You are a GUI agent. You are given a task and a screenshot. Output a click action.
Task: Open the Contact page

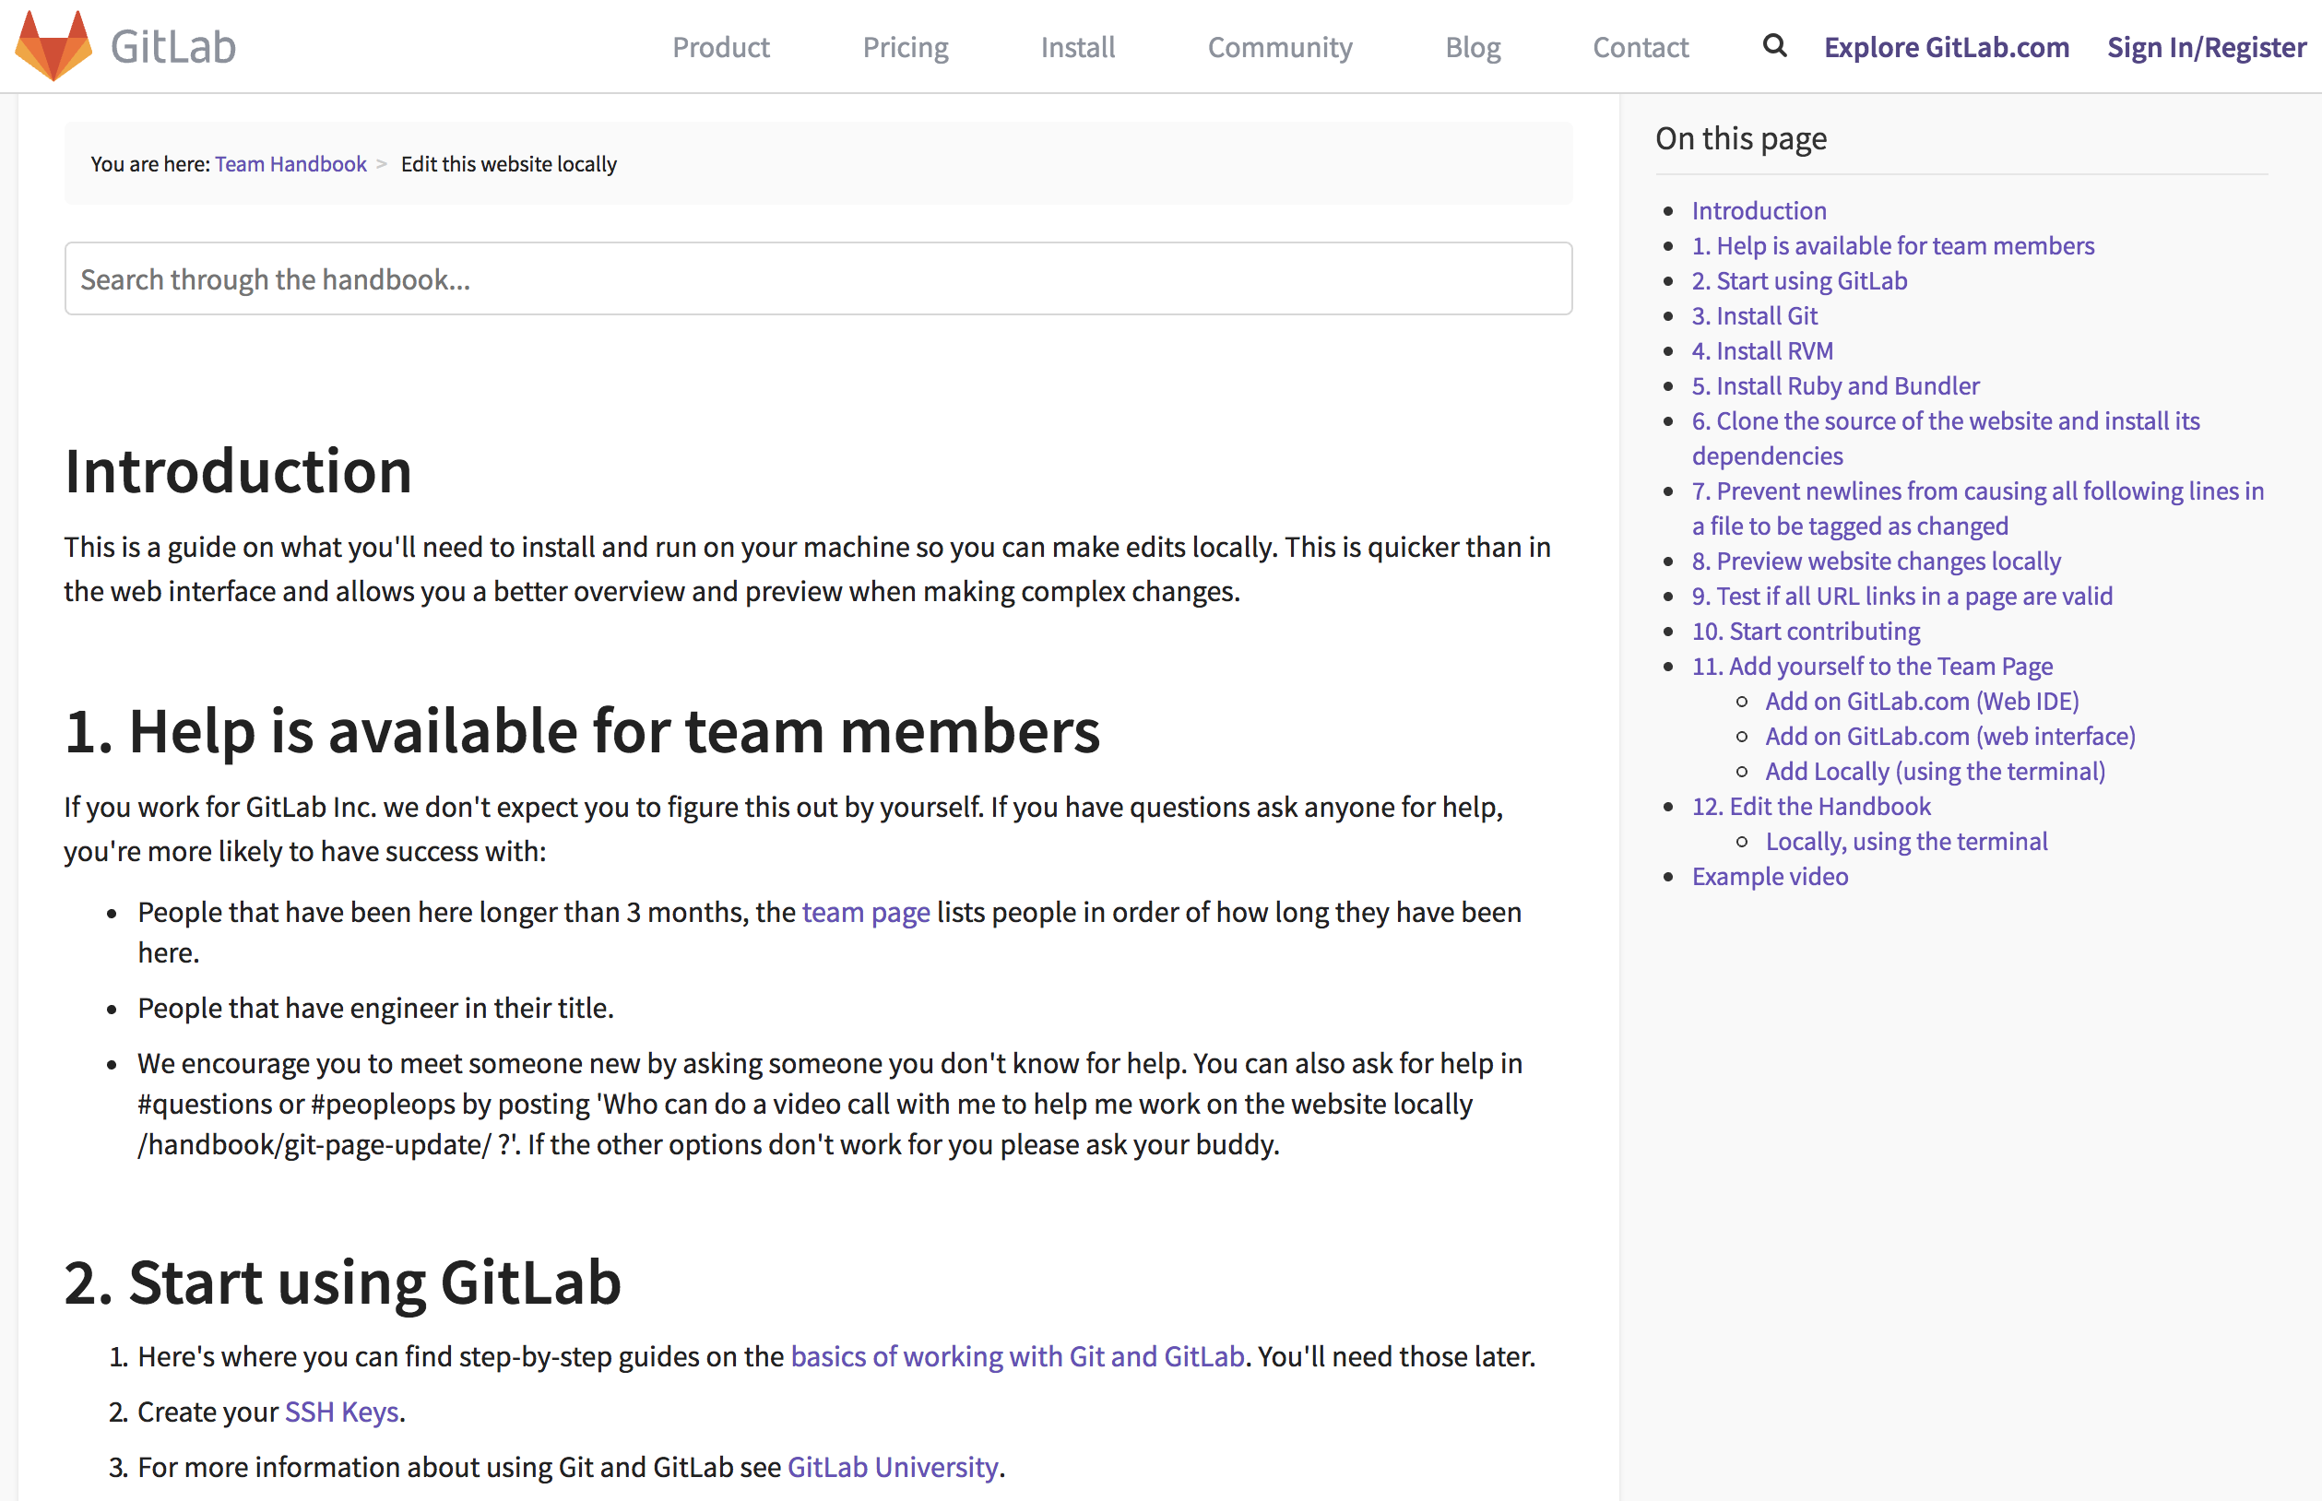click(x=1640, y=47)
